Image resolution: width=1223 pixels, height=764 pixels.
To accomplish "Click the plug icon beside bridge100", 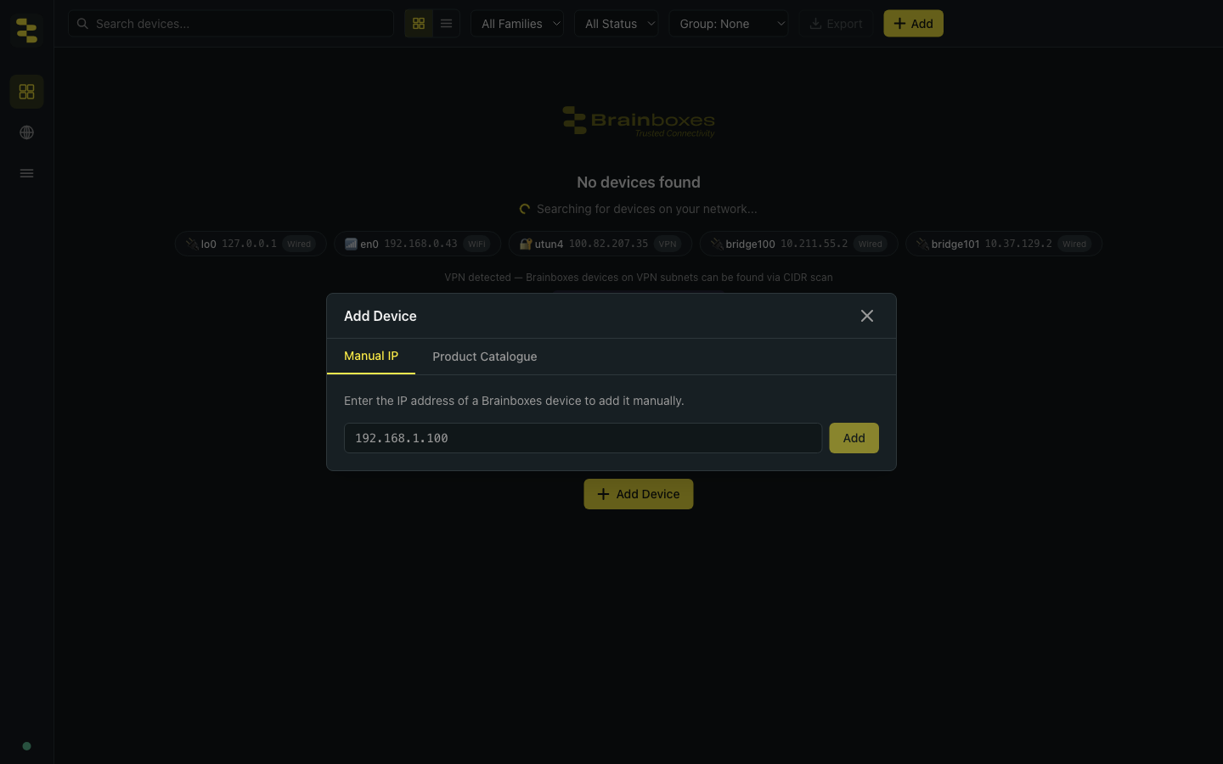I will (717, 244).
